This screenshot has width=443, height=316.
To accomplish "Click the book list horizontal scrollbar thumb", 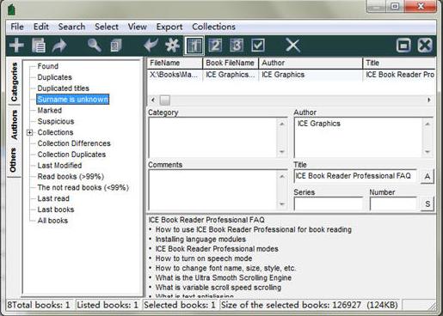I will tap(165, 100).
